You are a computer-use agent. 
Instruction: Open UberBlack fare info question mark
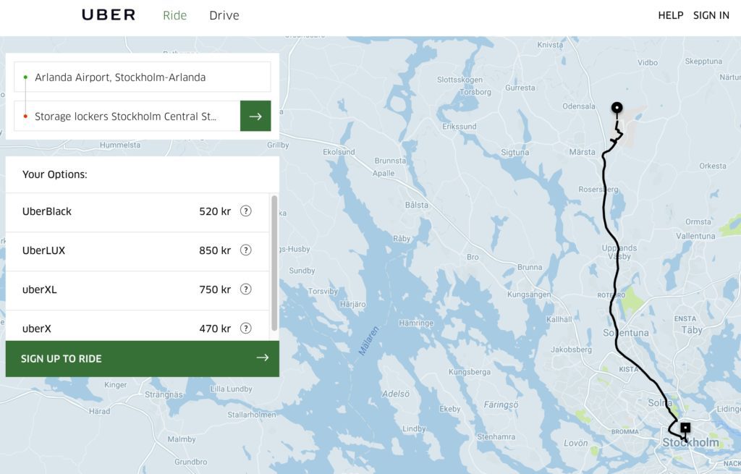pos(246,211)
